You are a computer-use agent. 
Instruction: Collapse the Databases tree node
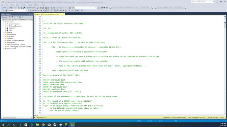(x=3, y=22)
